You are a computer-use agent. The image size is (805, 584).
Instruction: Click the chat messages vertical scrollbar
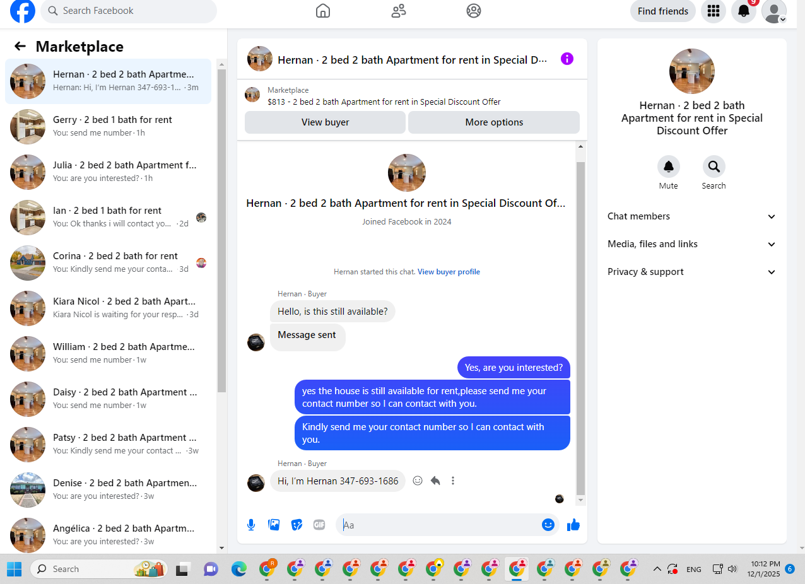coord(581,328)
